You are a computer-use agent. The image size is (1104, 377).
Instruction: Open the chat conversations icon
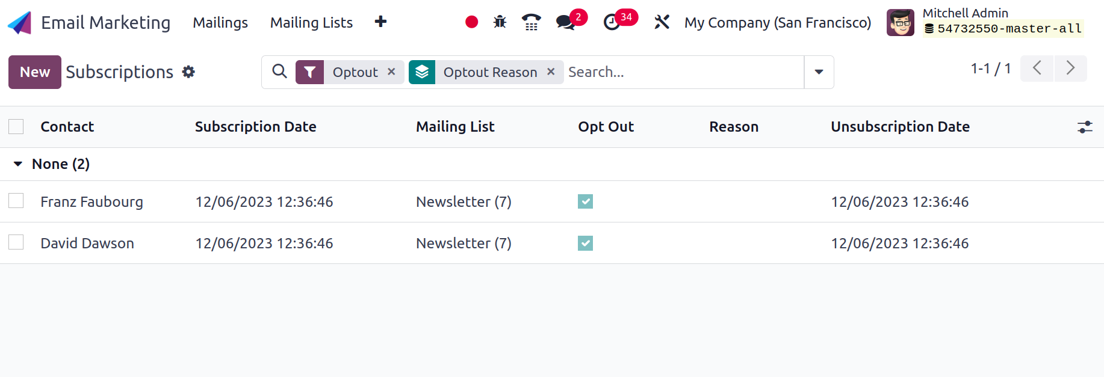pos(565,22)
